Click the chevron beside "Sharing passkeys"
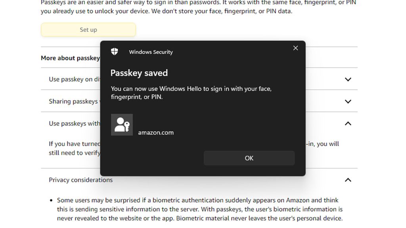This screenshot has width=406, height=228. (348, 101)
